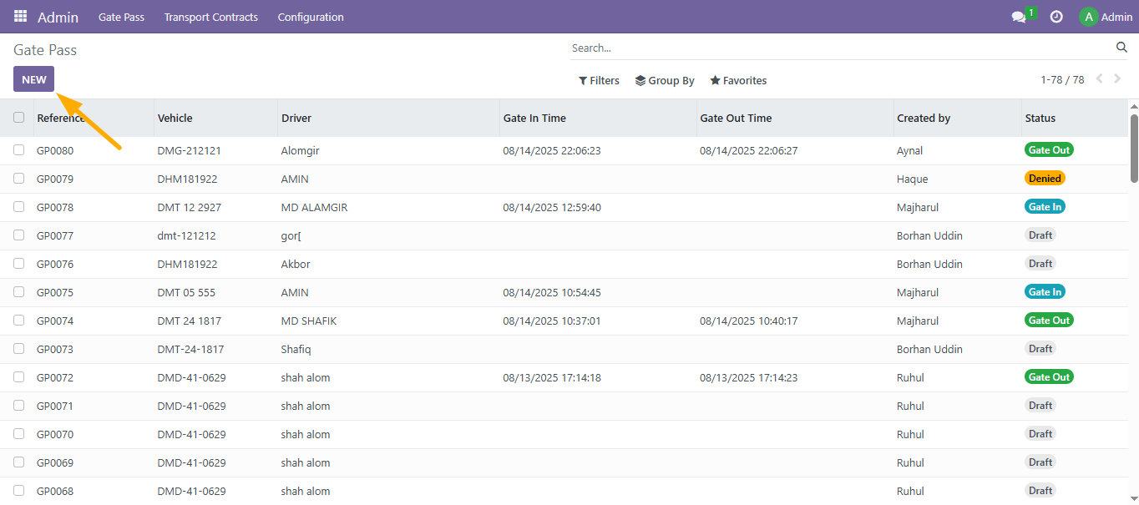The image size is (1139, 505).
Task: Click the Admin user avatar
Action: coord(1087,17)
